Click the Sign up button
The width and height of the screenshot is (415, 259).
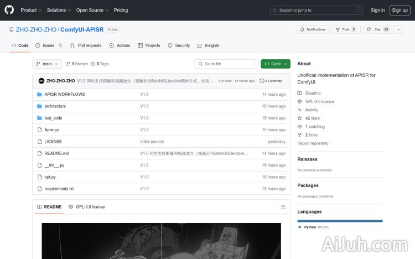(398, 10)
